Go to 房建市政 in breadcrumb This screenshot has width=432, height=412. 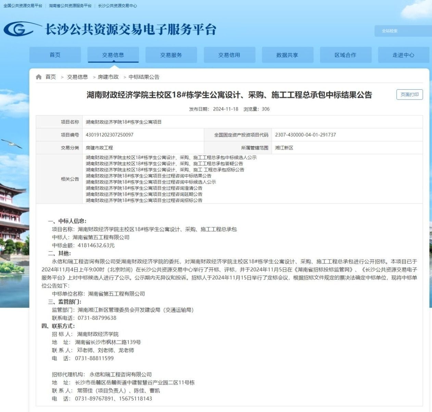coord(108,77)
